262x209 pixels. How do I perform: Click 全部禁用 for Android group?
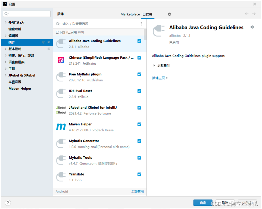click(137, 191)
